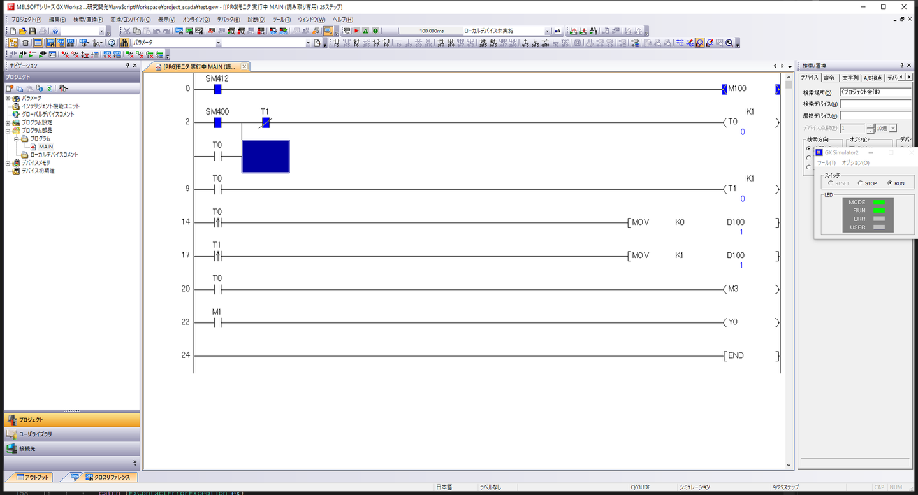Viewport: 918px width, 495px height.
Task: Click the New project icon in the toolbar
Action: (x=13, y=31)
